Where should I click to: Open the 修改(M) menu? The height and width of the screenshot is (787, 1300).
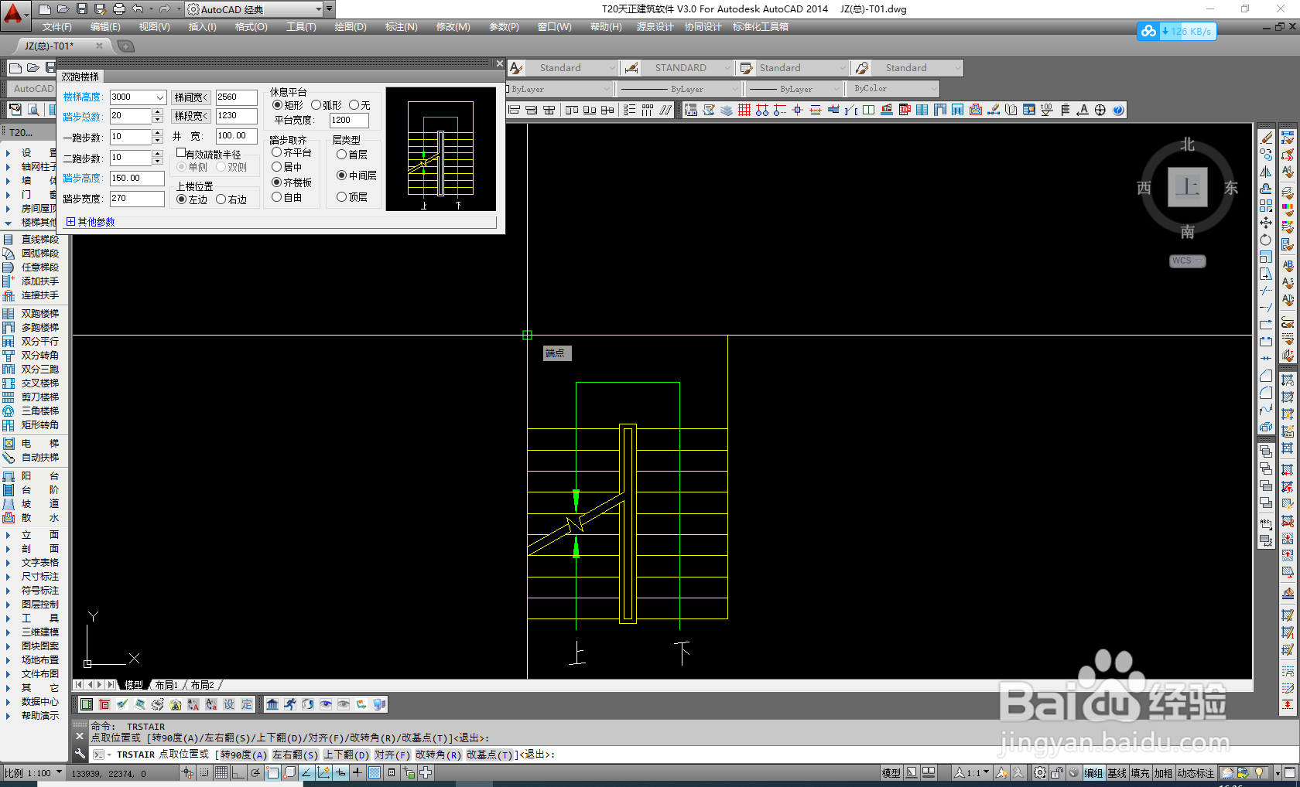[453, 27]
